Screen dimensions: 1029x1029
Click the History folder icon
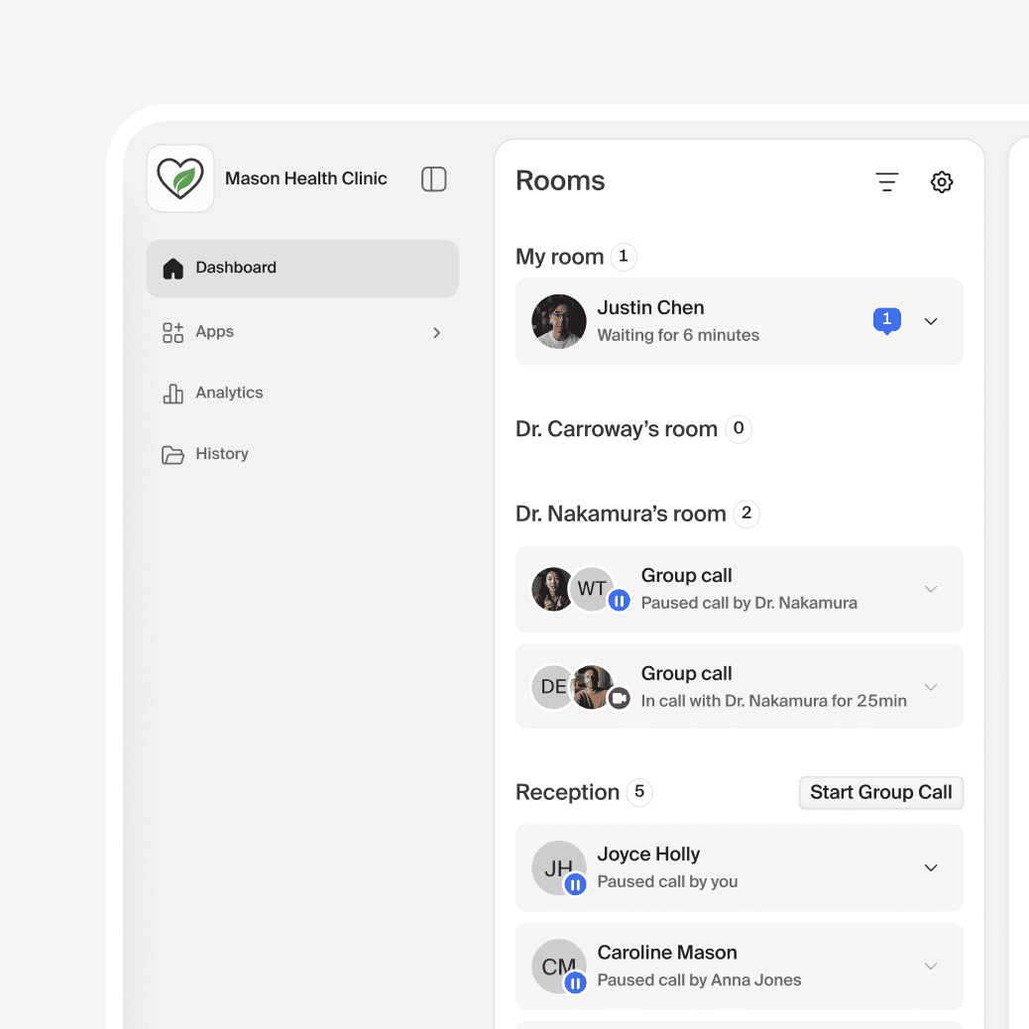tap(173, 455)
